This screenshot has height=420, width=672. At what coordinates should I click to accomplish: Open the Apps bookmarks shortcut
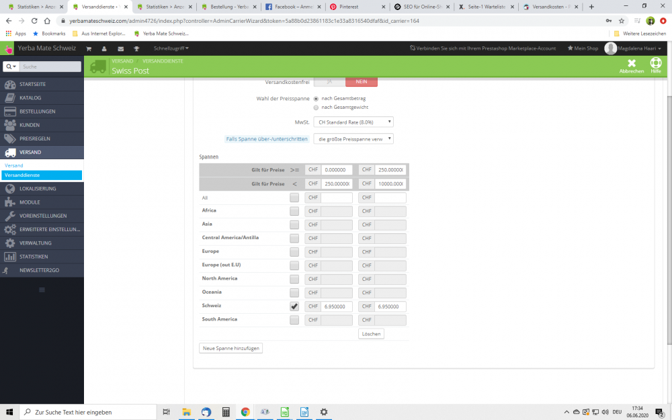tap(16, 34)
